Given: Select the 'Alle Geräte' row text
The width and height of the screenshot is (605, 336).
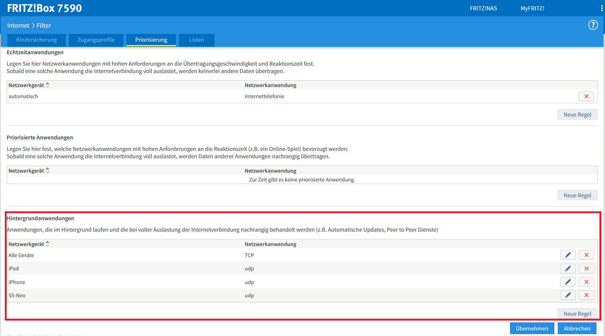Looking at the screenshot, I should click(21, 255).
